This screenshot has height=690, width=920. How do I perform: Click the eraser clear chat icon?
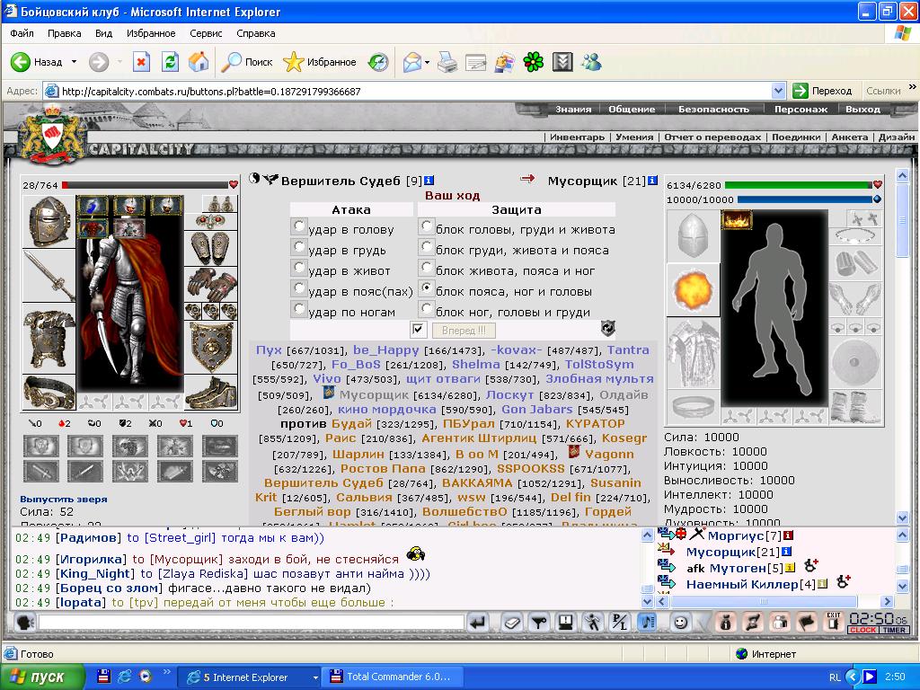[x=512, y=622]
